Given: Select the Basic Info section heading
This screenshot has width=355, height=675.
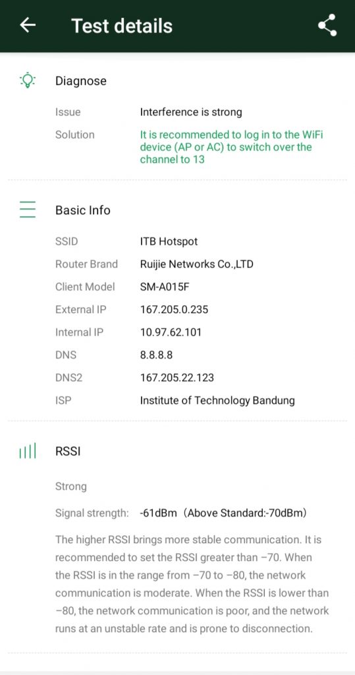Looking at the screenshot, I should (x=82, y=210).
